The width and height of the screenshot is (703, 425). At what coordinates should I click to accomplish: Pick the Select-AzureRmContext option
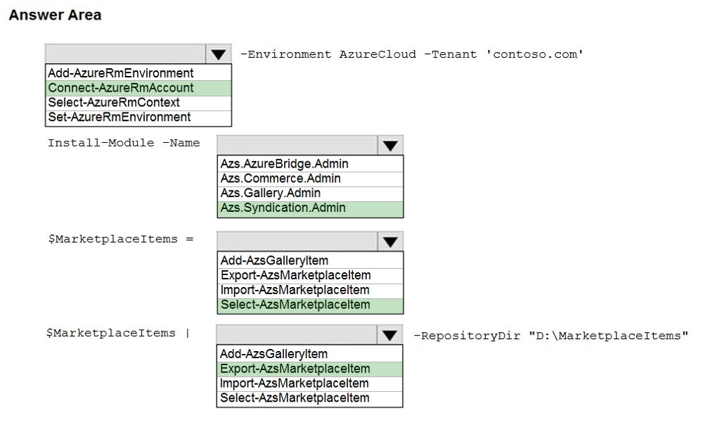click(x=138, y=103)
